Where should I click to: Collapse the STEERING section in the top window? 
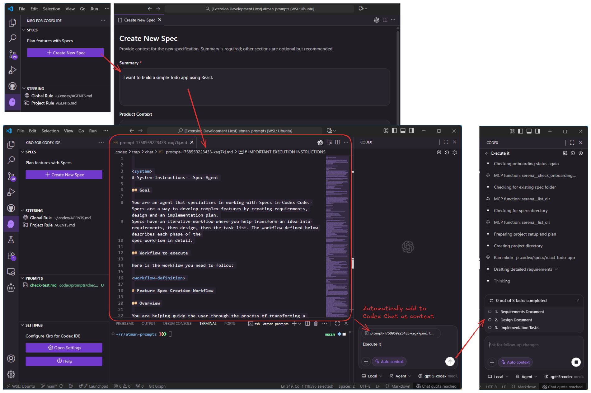point(24,89)
